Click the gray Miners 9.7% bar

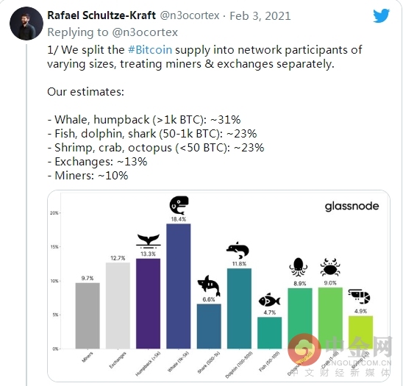[x=88, y=315]
